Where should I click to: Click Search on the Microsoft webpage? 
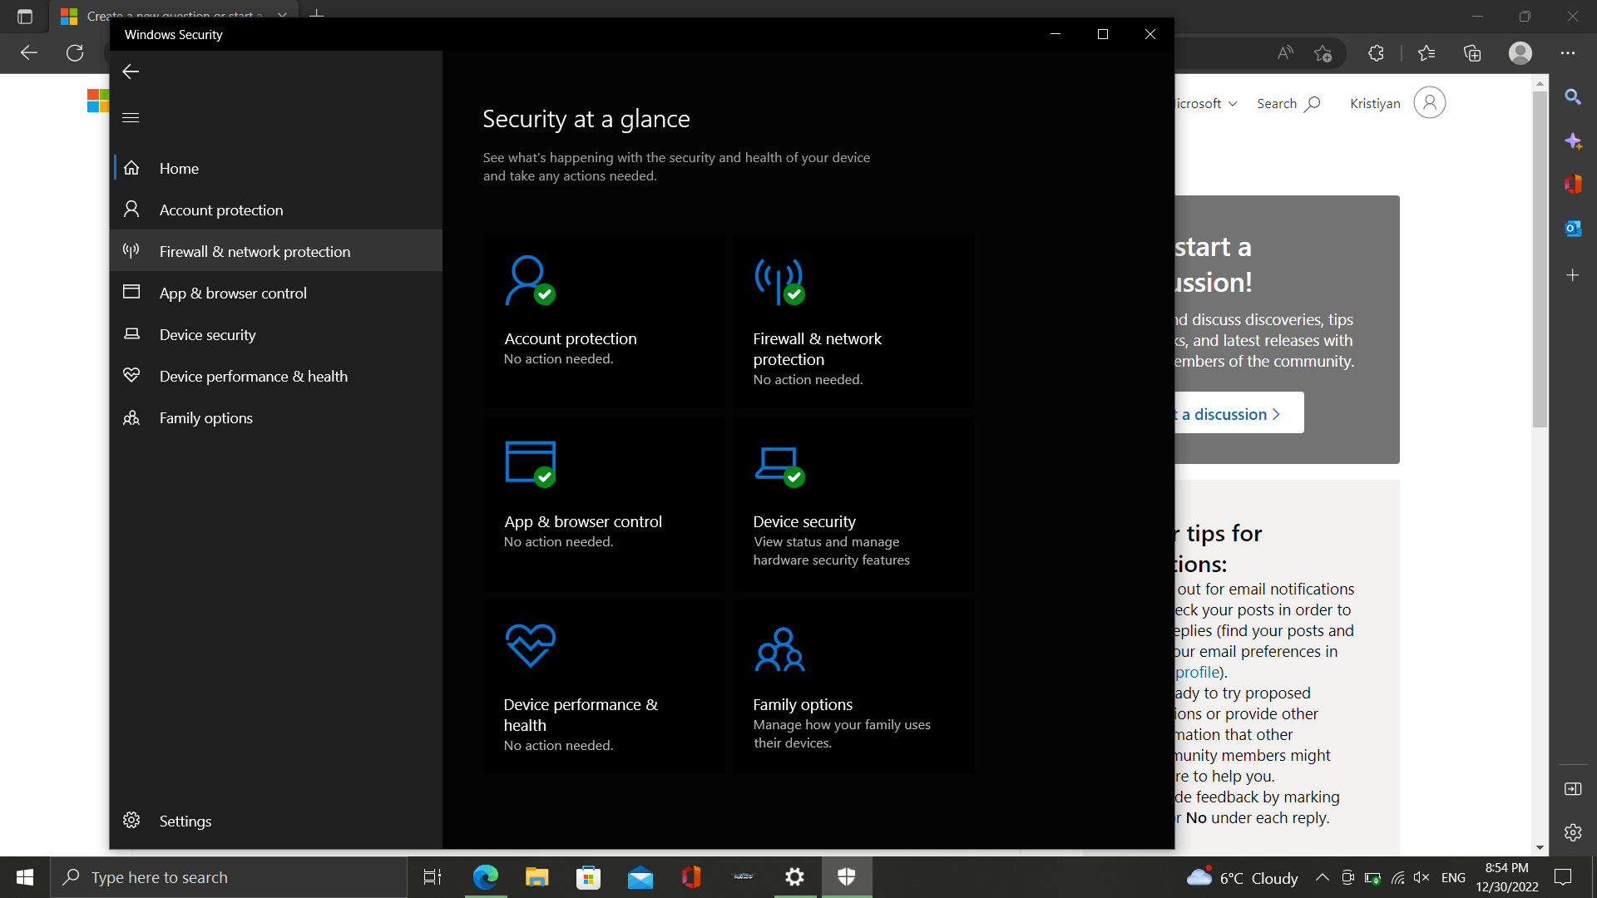(1288, 104)
